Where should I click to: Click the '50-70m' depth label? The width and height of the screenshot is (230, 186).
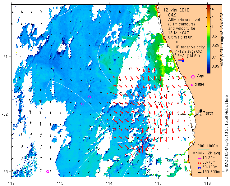[209, 162]
